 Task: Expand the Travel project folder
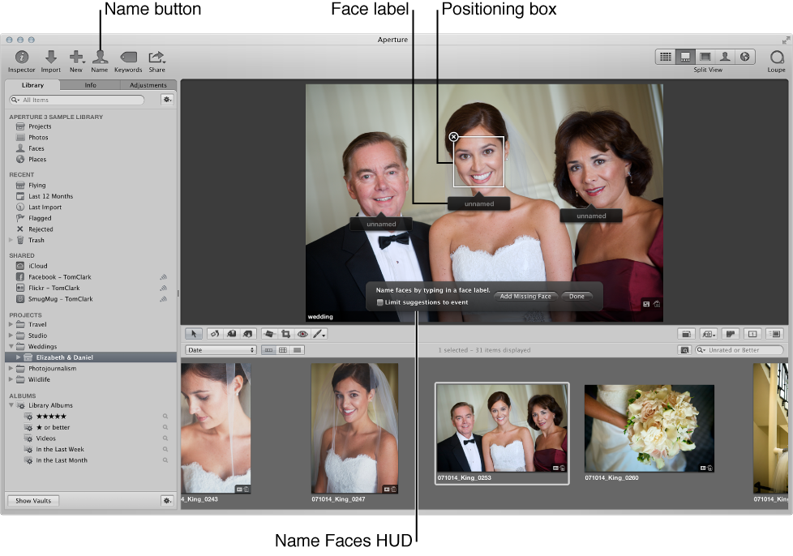point(11,324)
